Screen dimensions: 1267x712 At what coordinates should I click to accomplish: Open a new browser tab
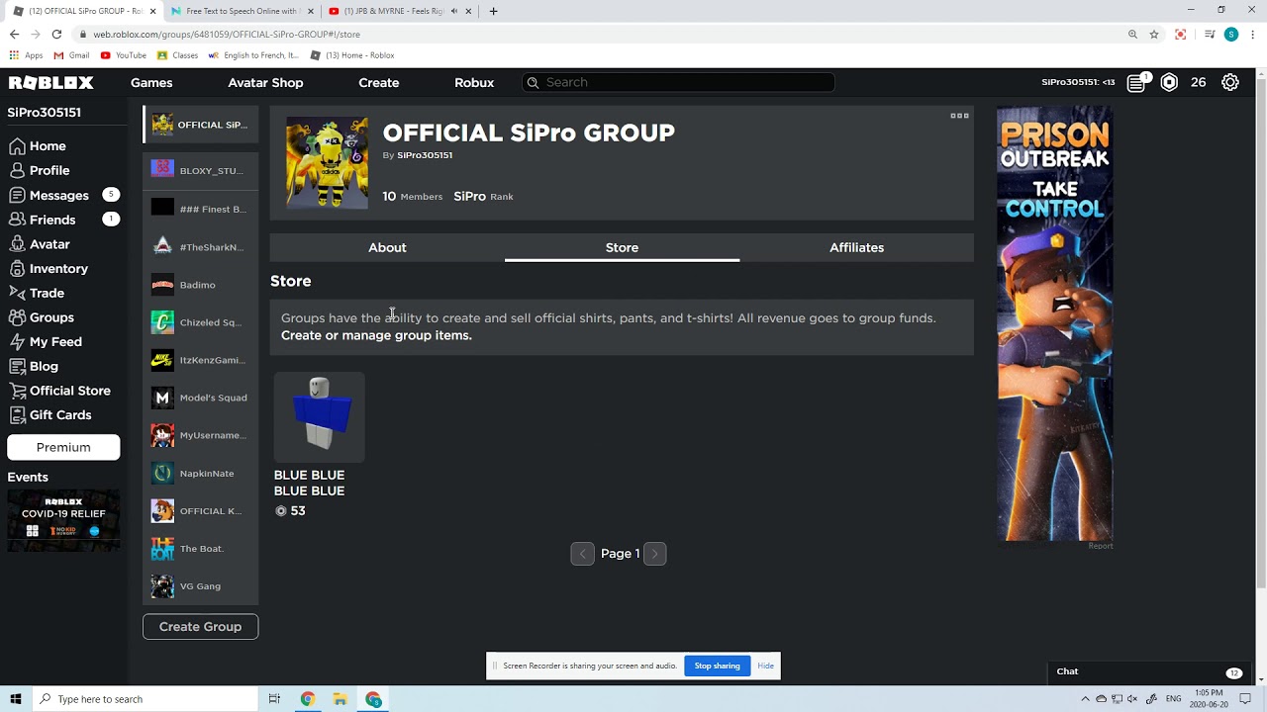pyautogui.click(x=493, y=11)
